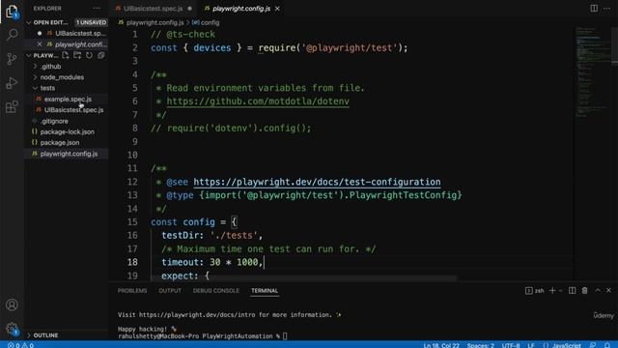Viewport: 618px width, 348px height.
Task: Maximize the panel with up chevron
Action: 598,290
